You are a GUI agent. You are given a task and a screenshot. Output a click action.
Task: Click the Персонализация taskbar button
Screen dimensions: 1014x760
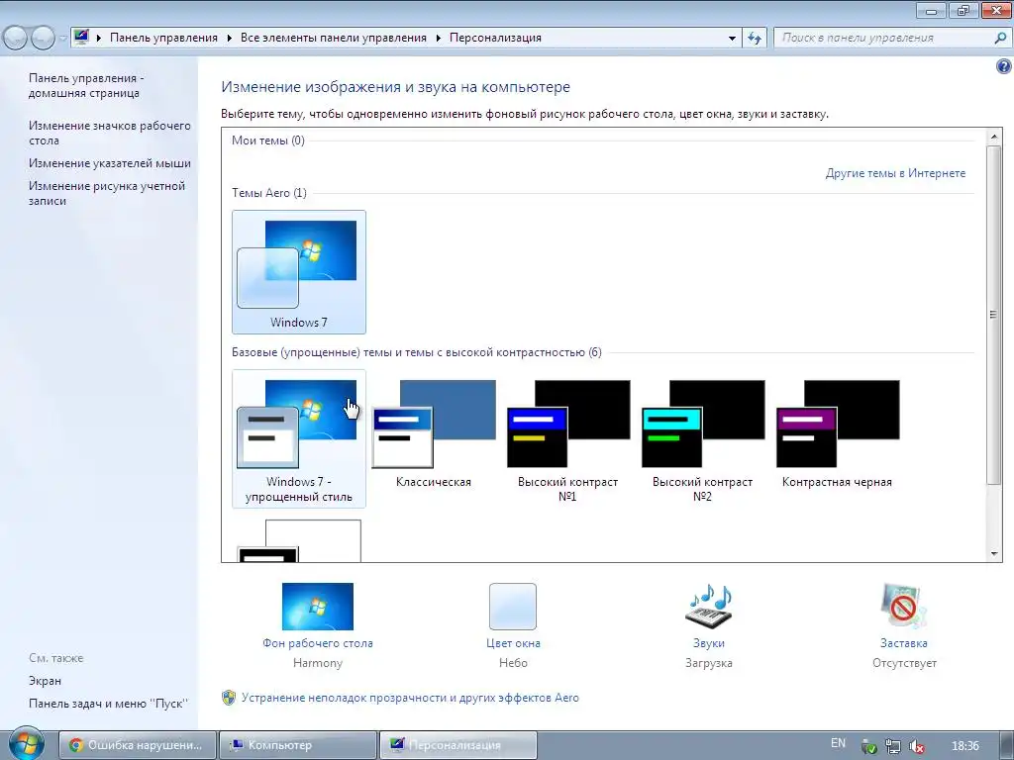click(x=457, y=745)
